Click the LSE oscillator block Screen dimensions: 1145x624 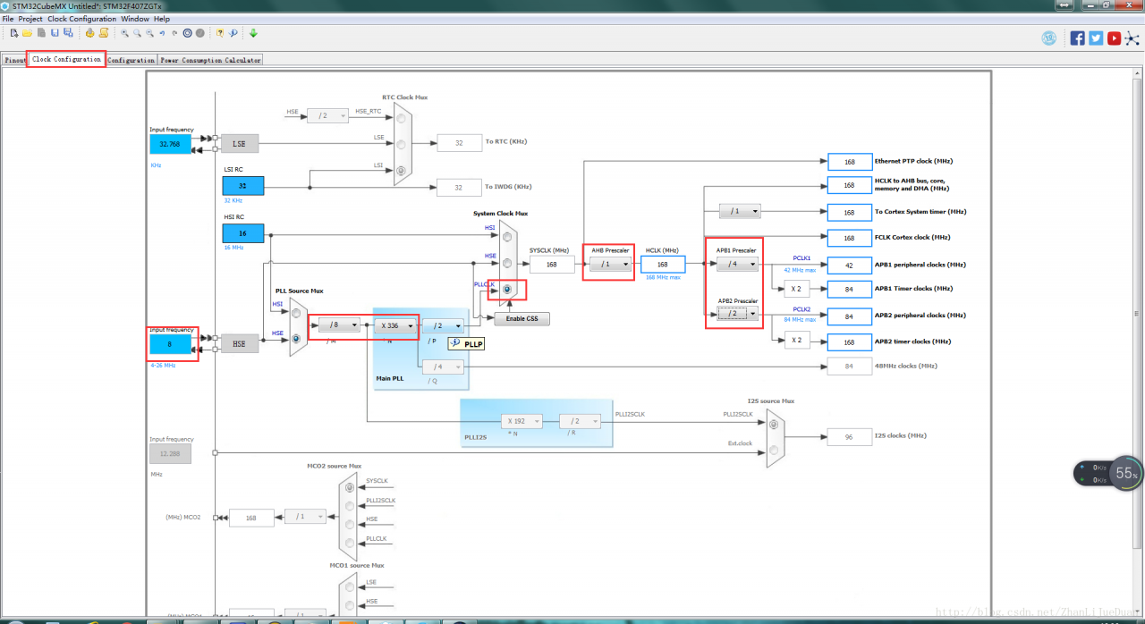click(x=240, y=143)
